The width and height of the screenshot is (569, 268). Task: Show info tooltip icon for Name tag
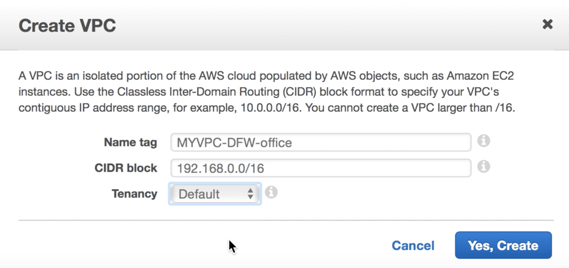coord(484,141)
